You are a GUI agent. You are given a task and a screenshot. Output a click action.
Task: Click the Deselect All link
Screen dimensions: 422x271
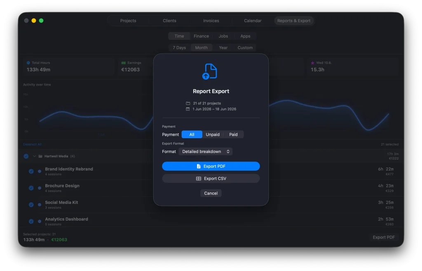coord(32,144)
